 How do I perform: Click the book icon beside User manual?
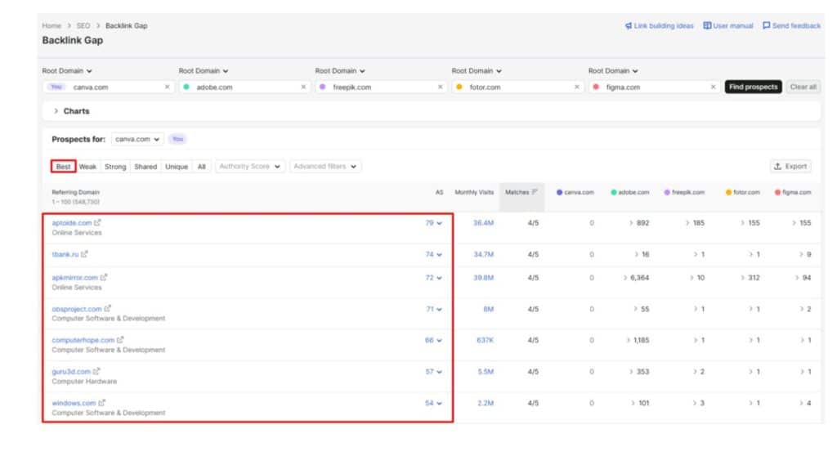[707, 25]
